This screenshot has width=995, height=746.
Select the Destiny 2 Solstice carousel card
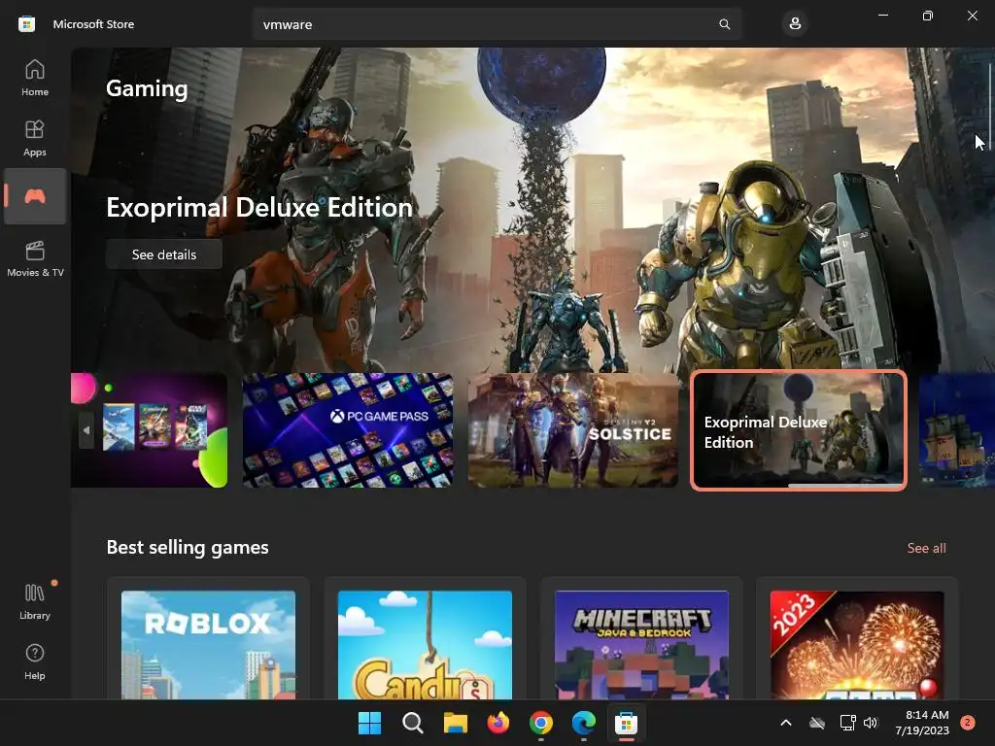pyautogui.click(x=573, y=430)
